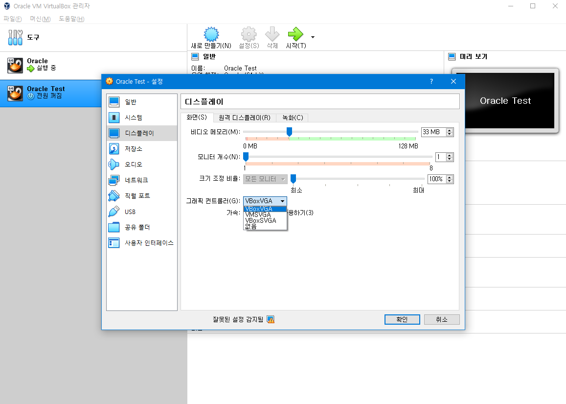Click the invalid settings warning icon
566x404 pixels.
271,319
